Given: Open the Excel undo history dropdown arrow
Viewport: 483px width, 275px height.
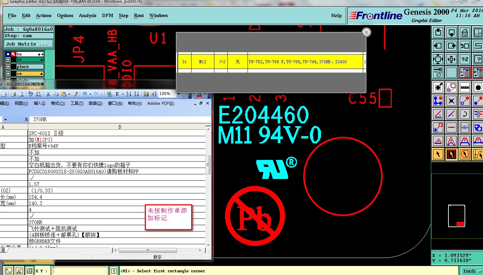Looking at the screenshot, I should coord(90,94).
